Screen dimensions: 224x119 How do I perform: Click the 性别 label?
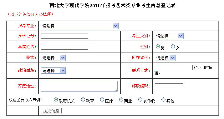click(x=145, y=47)
